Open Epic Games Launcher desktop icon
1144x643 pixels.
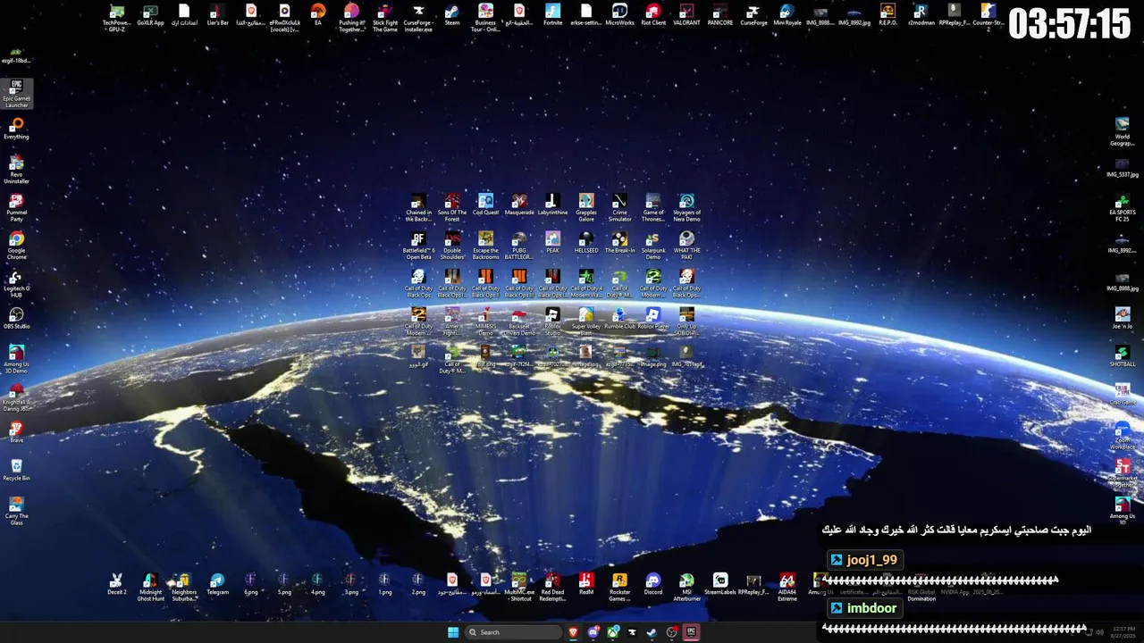coord(16,93)
